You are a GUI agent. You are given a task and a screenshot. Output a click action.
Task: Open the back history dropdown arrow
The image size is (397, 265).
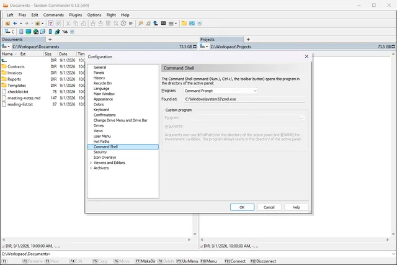coord(20,24)
